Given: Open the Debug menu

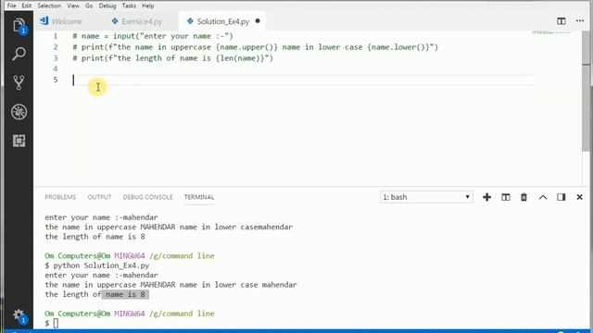Looking at the screenshot, I should (107, 6).
